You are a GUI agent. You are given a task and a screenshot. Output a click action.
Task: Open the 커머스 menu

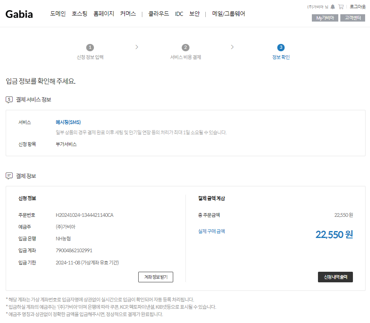(x=128, y=14)
